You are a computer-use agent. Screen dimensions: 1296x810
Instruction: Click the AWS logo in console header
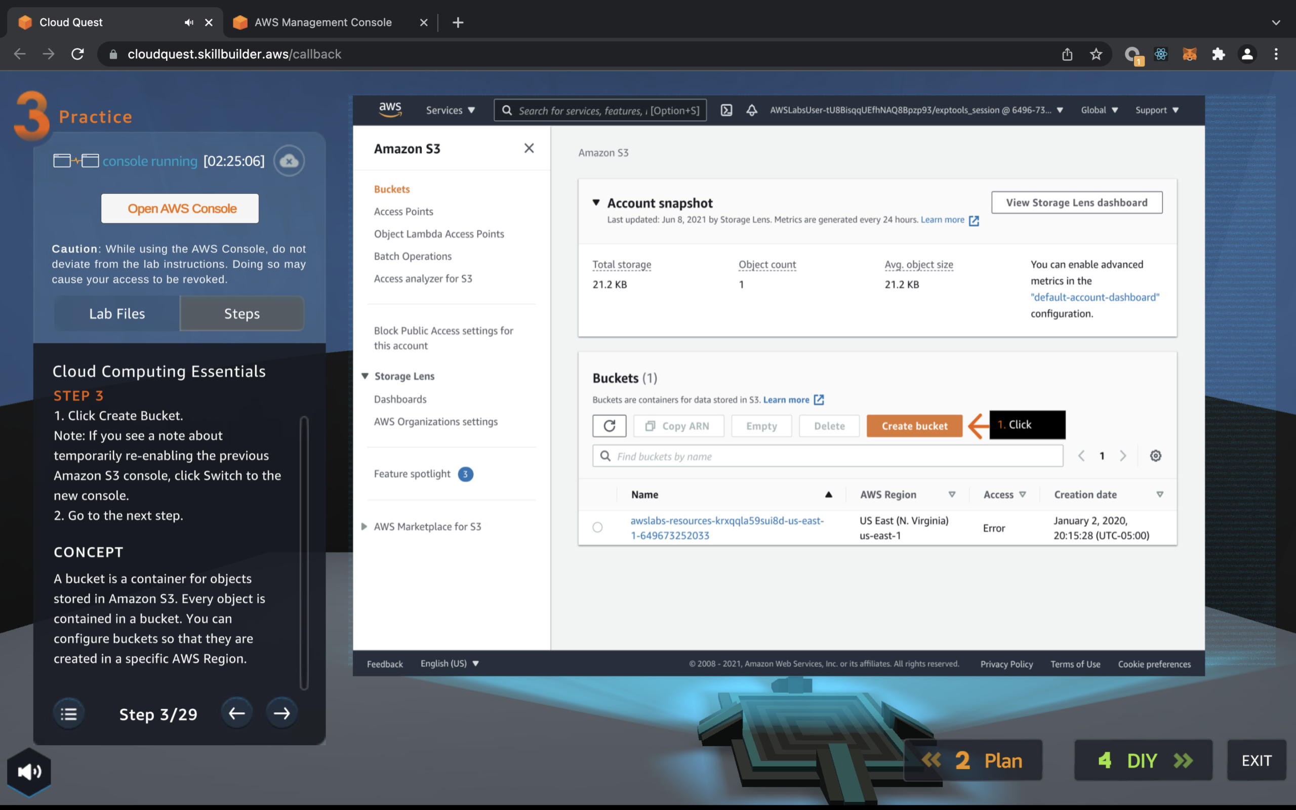click(x=390, y=110)
